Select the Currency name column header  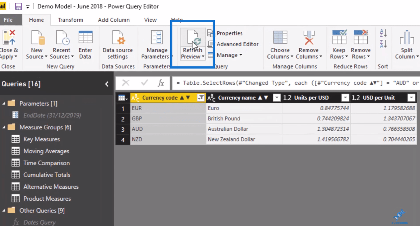point(244,98)
